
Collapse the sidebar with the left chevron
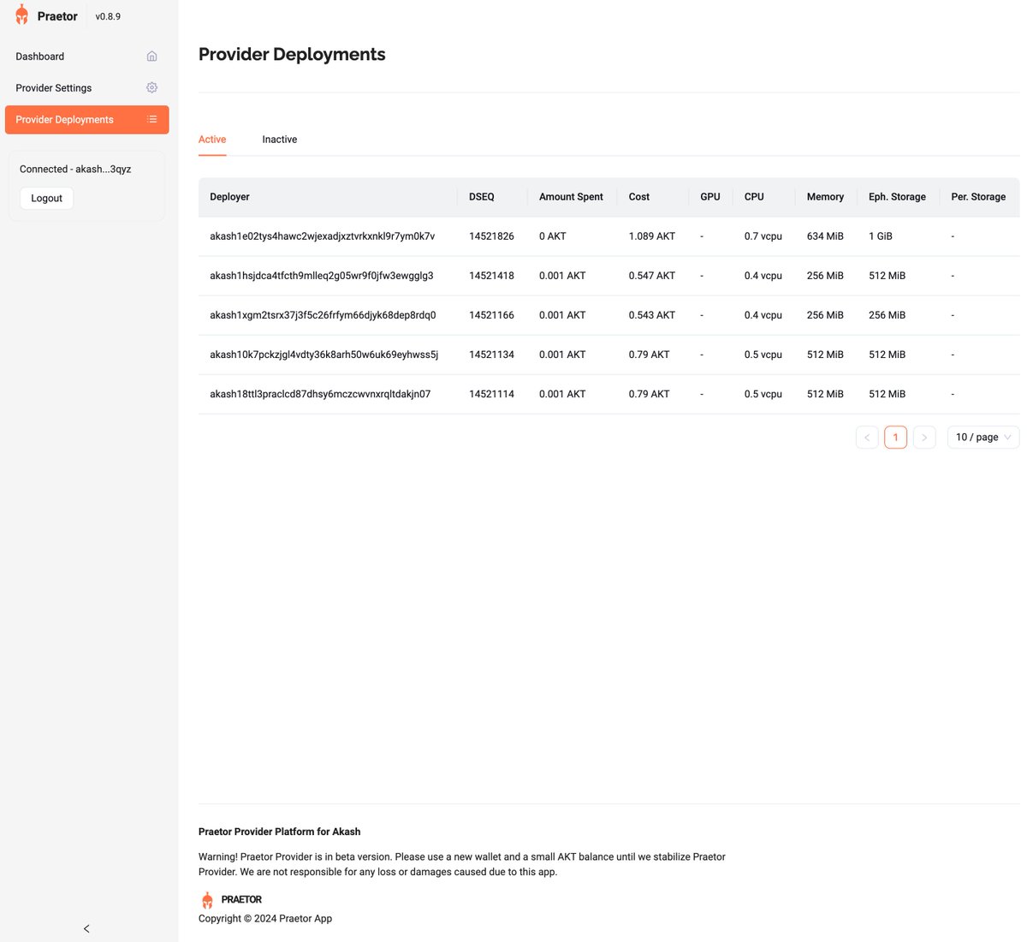click(86, 928)
